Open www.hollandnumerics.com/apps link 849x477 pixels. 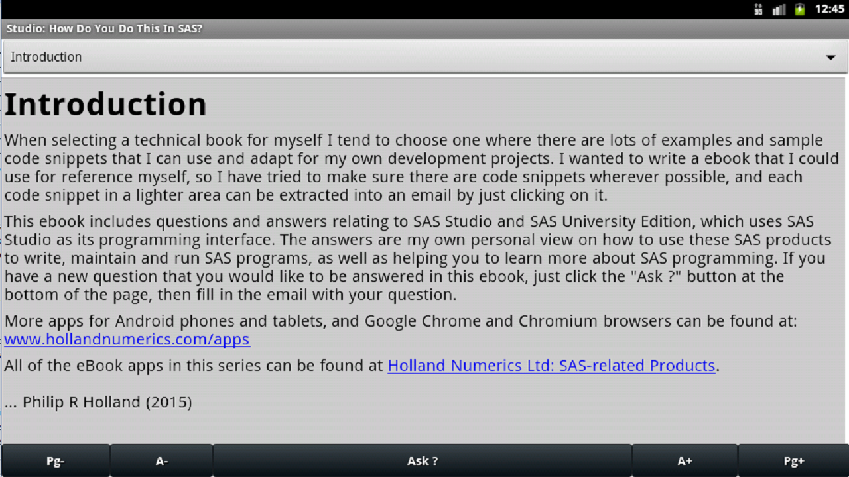tap(127, 339)
